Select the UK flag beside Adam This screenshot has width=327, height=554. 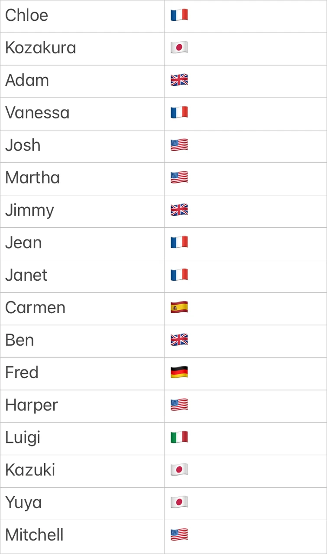click(x=179, y=80)
